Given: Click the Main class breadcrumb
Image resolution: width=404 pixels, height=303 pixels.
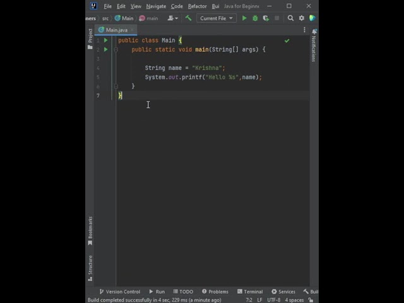Looking at the screenshot, I should pyautogui.click(x=124, y=18).
